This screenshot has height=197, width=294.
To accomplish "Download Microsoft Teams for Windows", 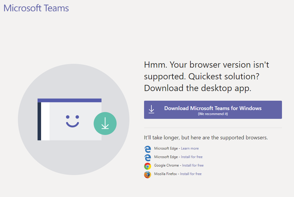I will point(213,110).
